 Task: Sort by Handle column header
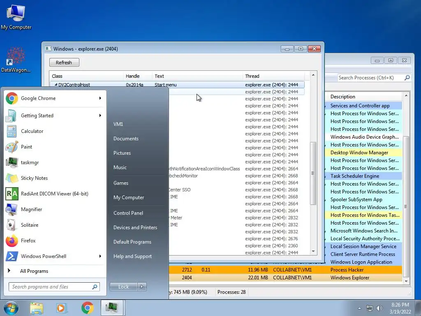138,76
